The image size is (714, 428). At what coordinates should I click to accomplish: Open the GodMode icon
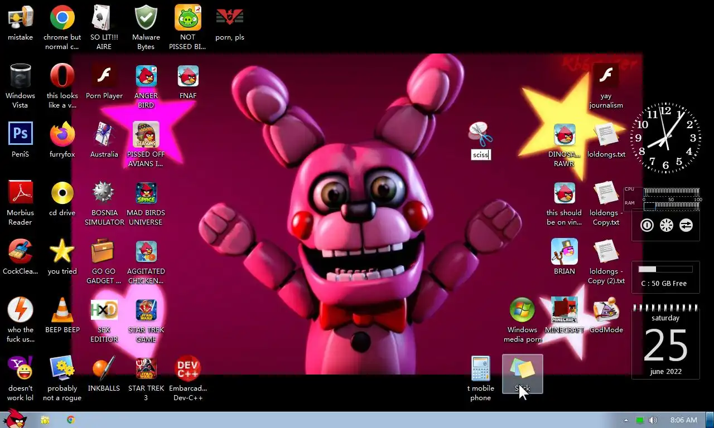pyautogui.click(x=606, y=310)
